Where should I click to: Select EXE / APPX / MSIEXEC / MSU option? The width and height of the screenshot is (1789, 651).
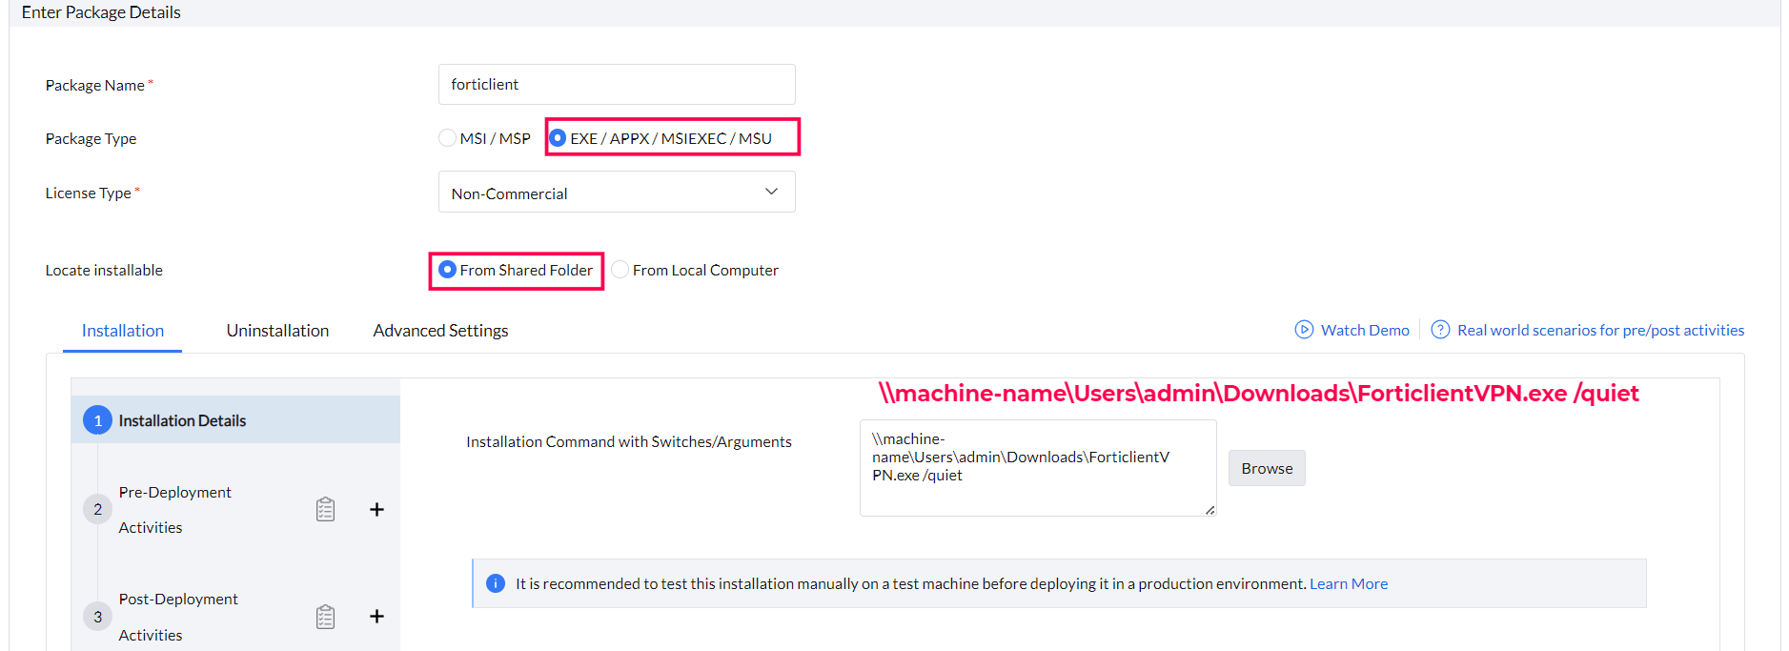coord(559,138)
